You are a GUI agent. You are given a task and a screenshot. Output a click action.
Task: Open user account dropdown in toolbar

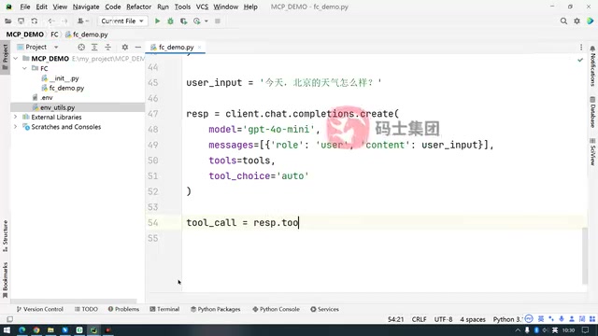pyautogui.click(x=83, y=21)
